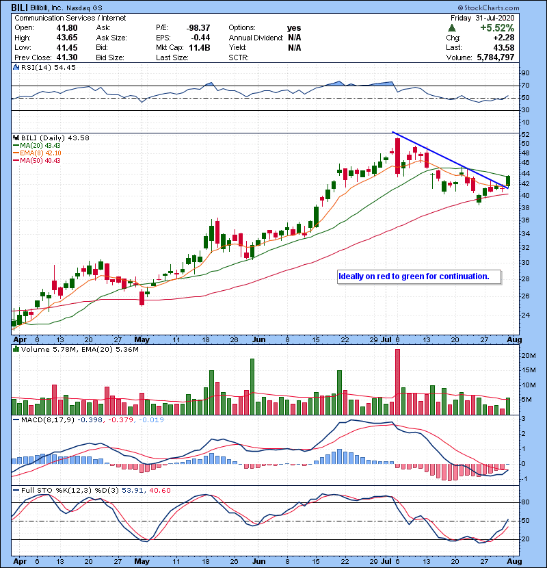Click the stochastic %D value 40.60
Viewport: 547px width, 568px height.
click(159, 490)
